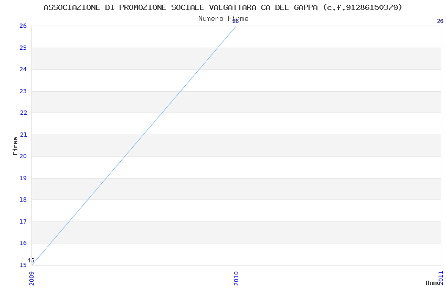Click y-axis value 16
Screen dimensions: 446x288
pyautogui.click(x=23, y=243)
